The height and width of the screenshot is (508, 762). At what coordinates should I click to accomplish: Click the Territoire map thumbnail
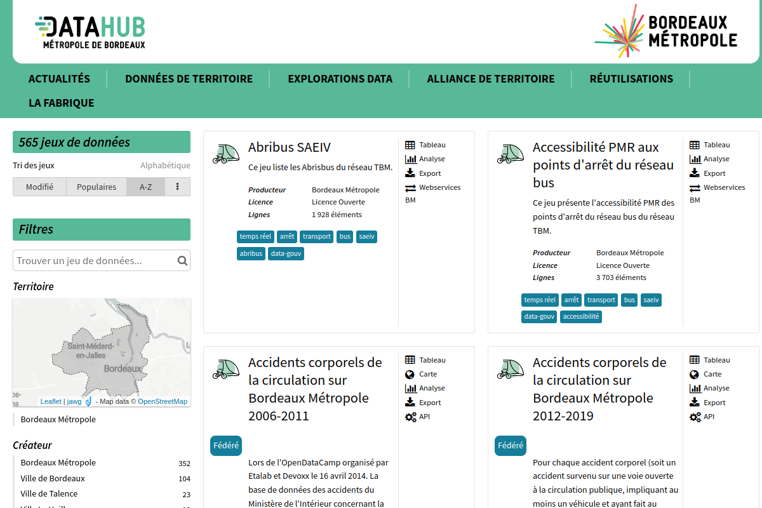pos(102,352)
